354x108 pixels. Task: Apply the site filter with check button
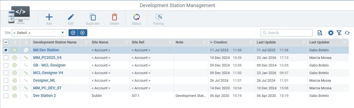click(x=73, y=33)
